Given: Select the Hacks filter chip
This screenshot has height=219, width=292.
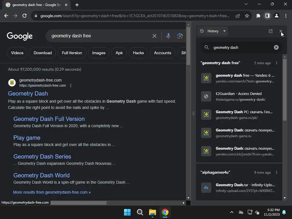Looking at the screenshot, I should [x=138, y=53].
